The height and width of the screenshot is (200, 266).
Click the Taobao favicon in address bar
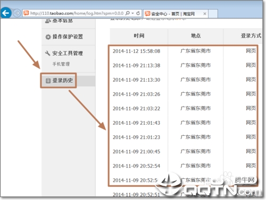26,13
